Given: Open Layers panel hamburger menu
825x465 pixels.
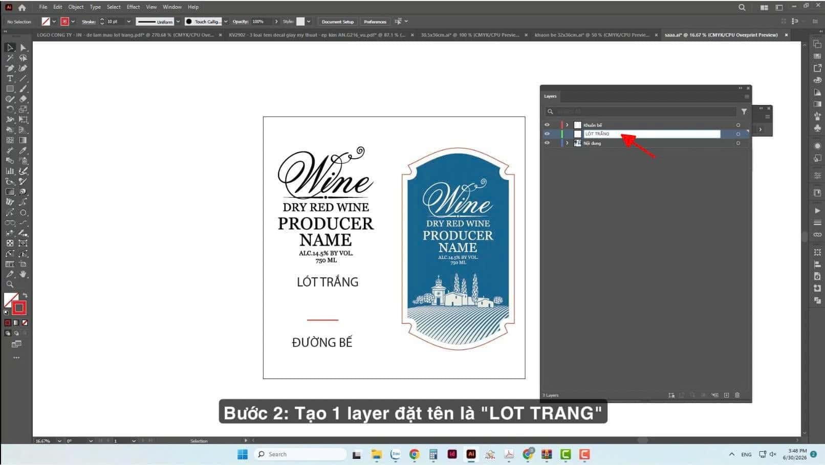Looking at the screenshot, I should [747, 96].
